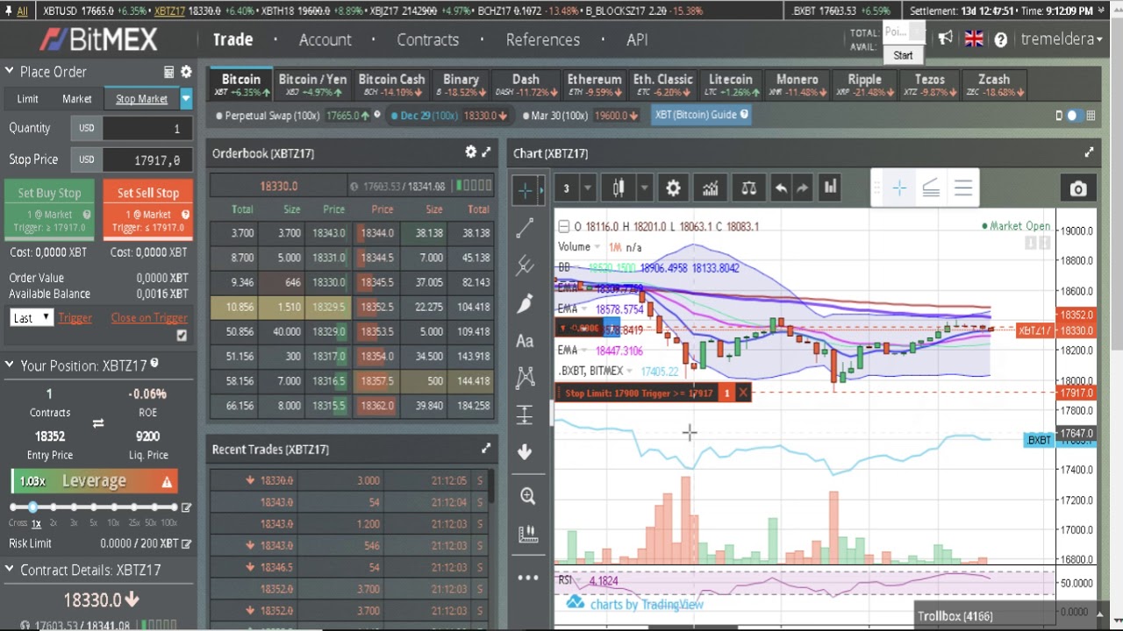Redo last chart action
This screenshot has width=1123, height=631.
coord(802,188)
